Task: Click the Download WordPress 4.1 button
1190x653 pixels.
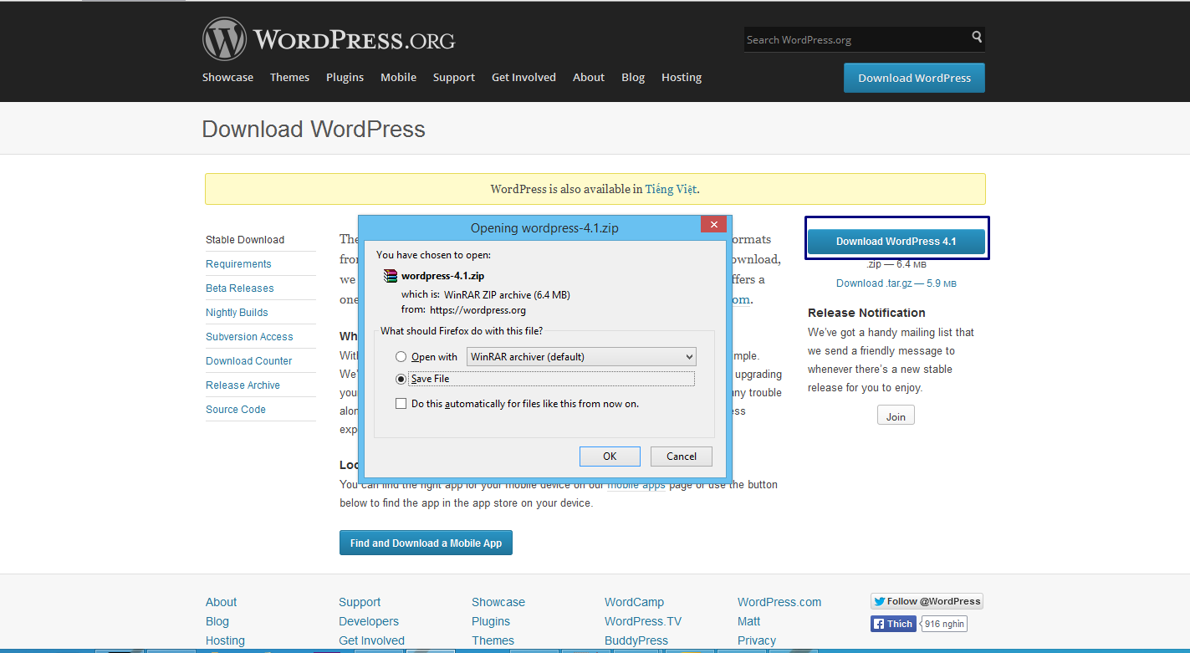Action: tap(896, 242)
